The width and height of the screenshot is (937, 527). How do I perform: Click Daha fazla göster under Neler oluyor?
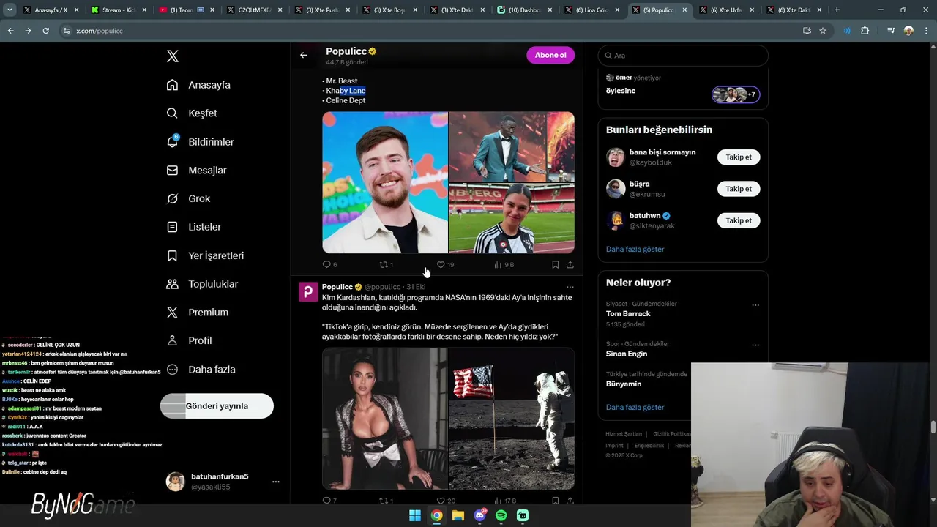(x=635, y=408)
